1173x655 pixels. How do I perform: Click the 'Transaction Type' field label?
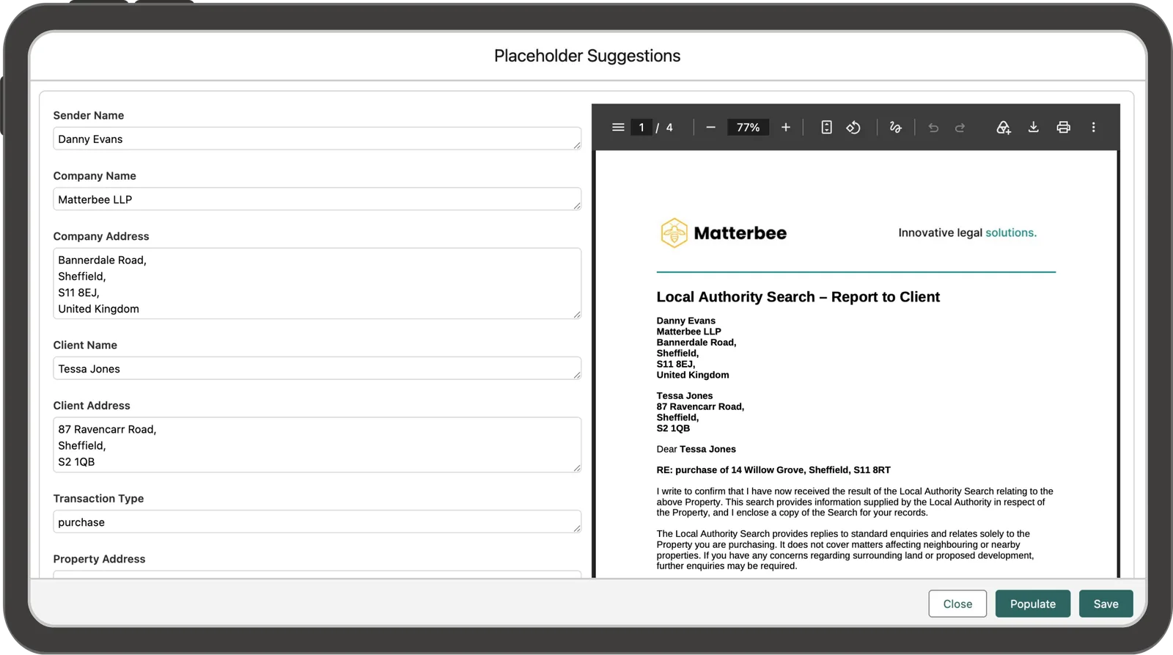(98, 499)
